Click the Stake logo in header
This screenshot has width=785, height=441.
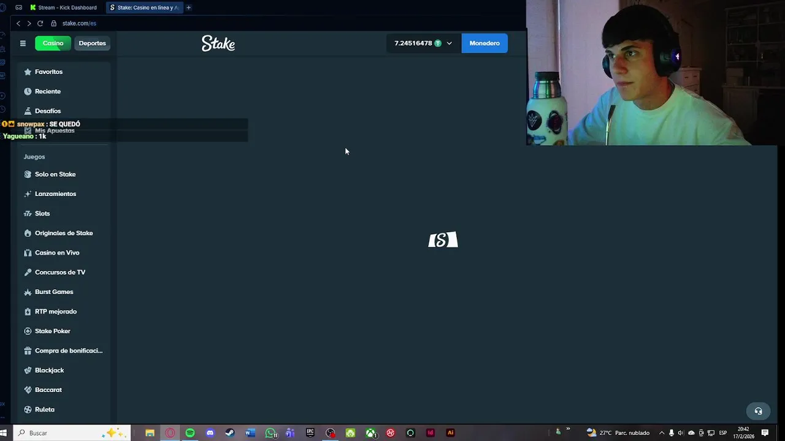click(218, 43)
